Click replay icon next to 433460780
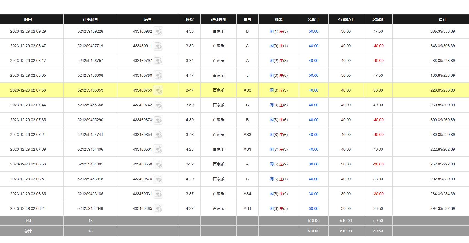469x243 pixels. [158, 76]
